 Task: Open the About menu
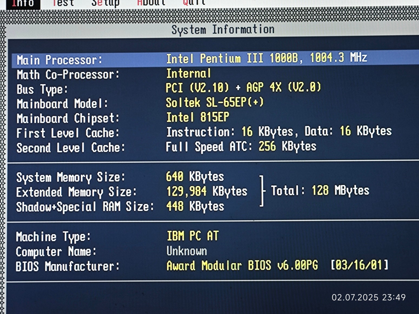151,3
